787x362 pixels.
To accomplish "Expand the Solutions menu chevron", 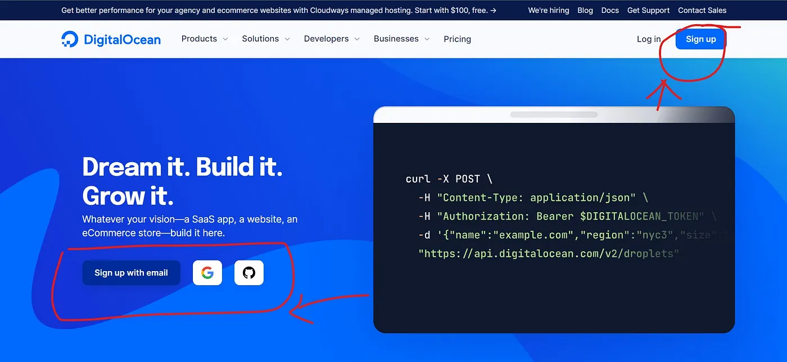I will [287, 39].
